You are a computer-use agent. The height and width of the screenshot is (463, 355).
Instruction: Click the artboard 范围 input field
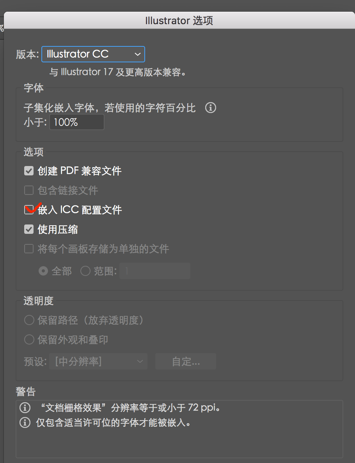click(155, 271)
